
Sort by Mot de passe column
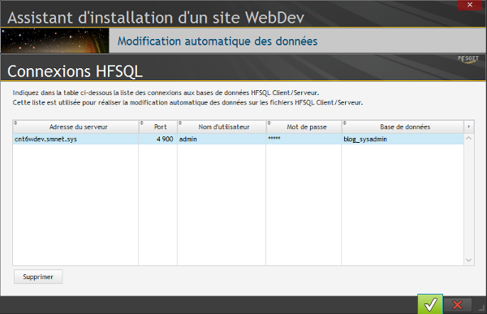(x=304, y=127)
